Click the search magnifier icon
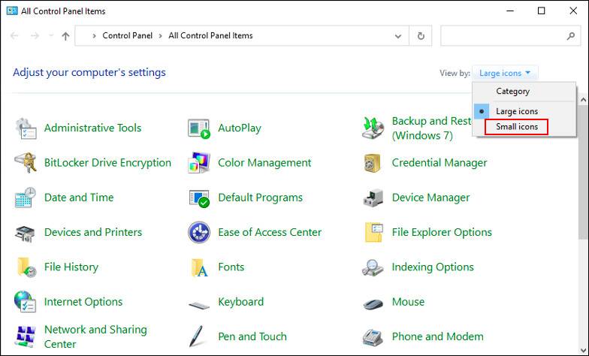Screen dimensions: 589x356 [x=571, y=36]
